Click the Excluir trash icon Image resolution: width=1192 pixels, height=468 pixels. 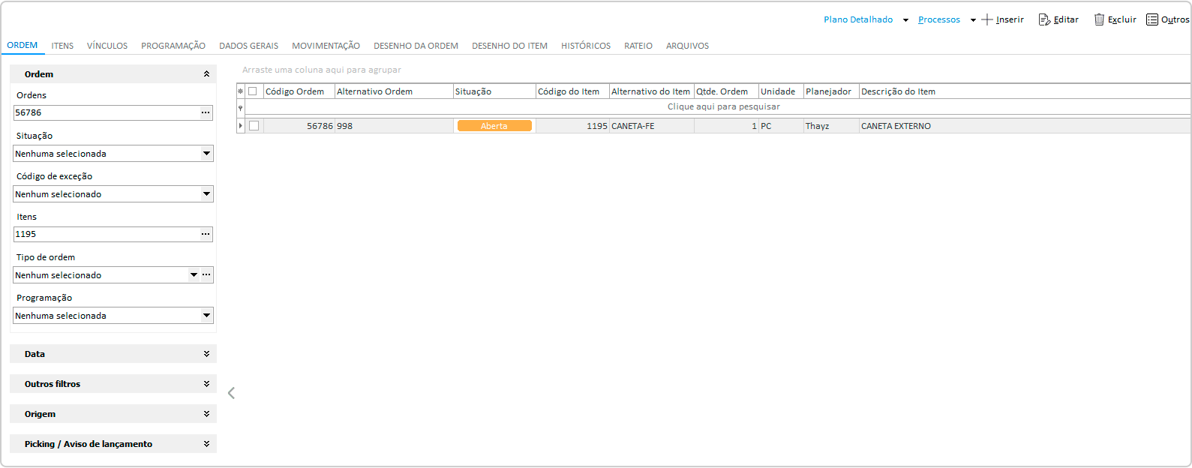click(x=1099, y=19)
